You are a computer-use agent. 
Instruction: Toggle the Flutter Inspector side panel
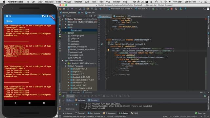click(208, 39)
